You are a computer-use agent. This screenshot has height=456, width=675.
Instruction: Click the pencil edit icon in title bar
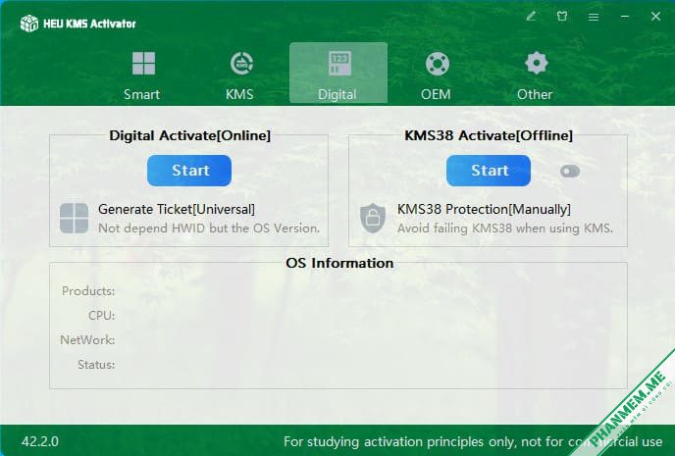coord(531,17)
